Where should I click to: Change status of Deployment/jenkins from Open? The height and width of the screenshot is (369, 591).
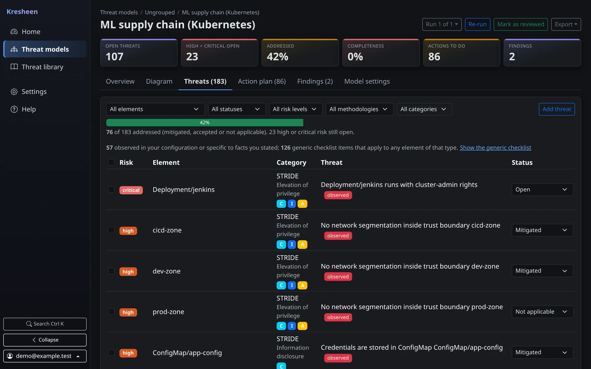pyautogui.click(x=542, y=190)
